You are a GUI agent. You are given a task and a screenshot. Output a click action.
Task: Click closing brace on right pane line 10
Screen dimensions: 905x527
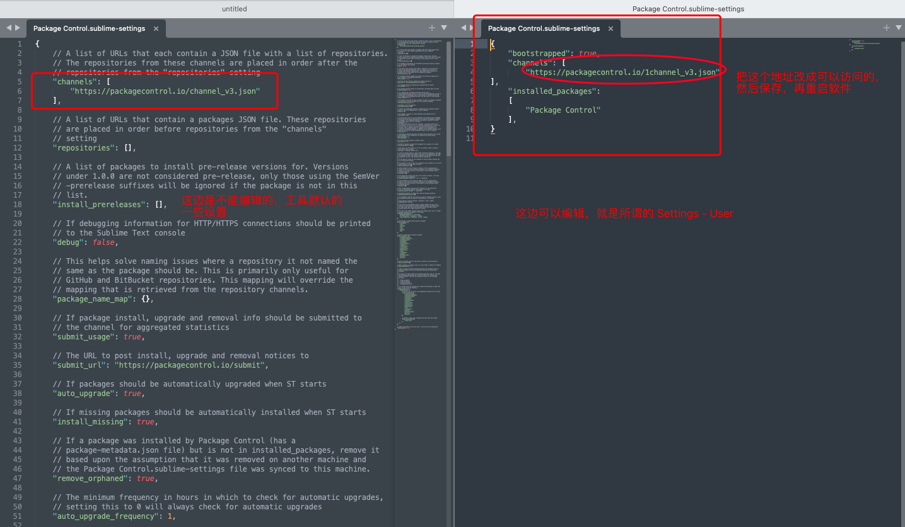493,129
